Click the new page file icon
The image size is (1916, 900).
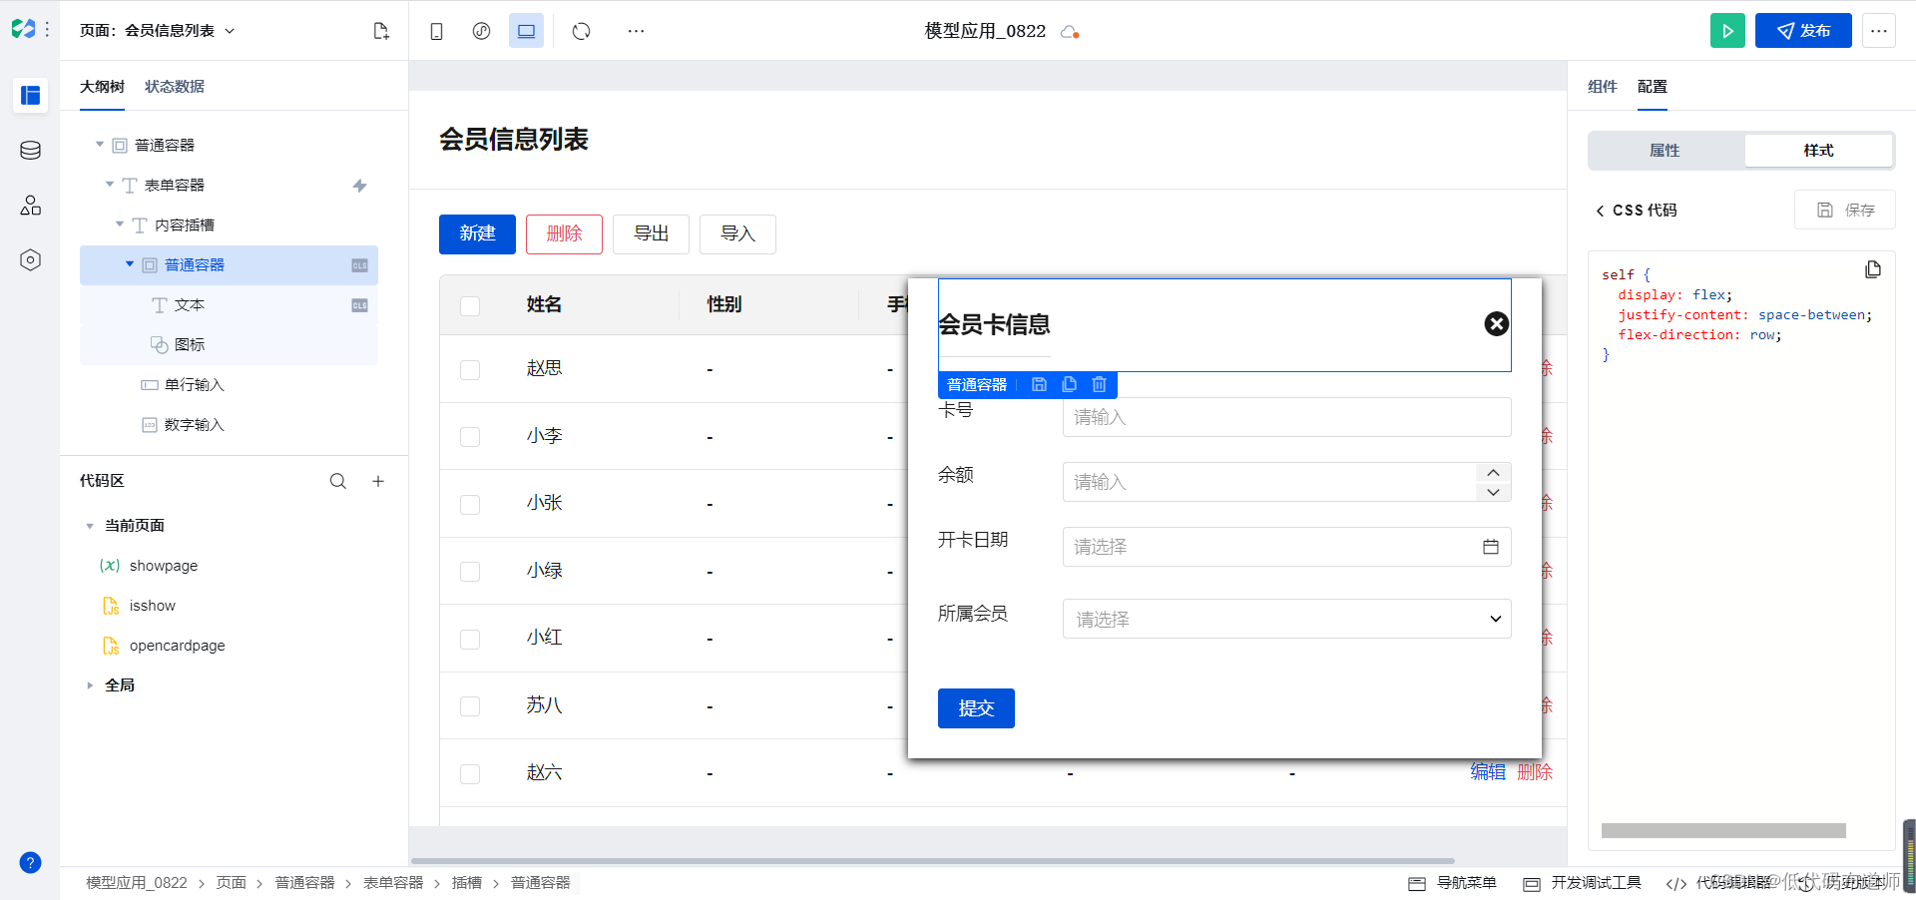(381, 31)
